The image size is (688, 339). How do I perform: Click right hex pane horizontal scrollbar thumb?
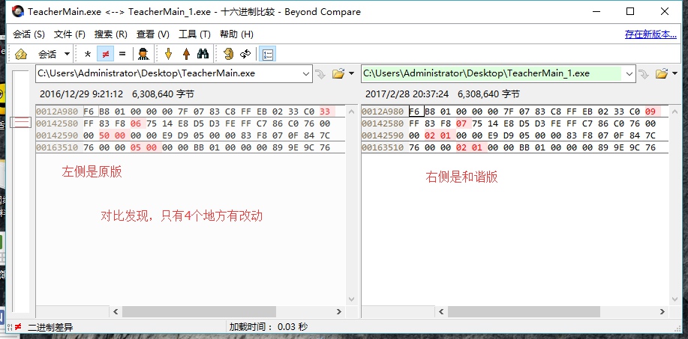point(524,311)
